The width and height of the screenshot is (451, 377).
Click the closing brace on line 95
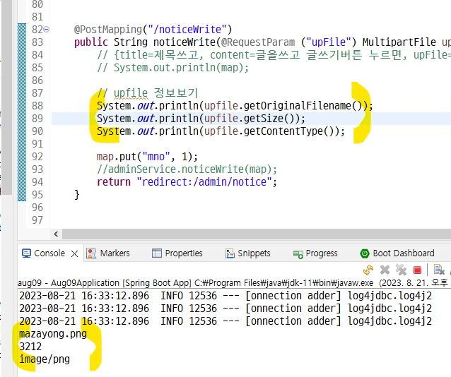[x=77, y=195]
